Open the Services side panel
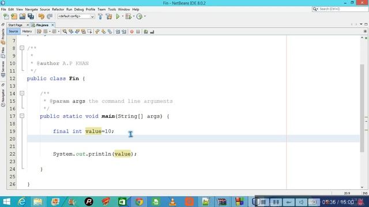The width and height of the screenshot is (369, 207). tap(3, 69)
